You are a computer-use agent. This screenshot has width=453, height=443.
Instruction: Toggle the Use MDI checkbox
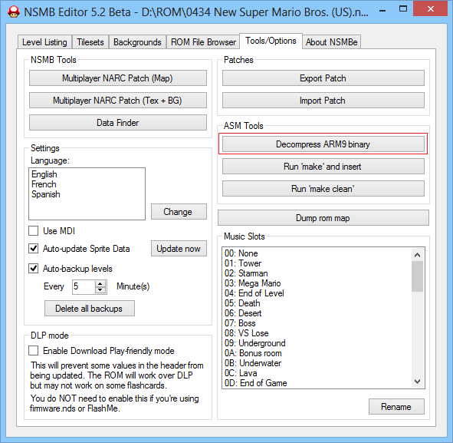pos(34,231)
